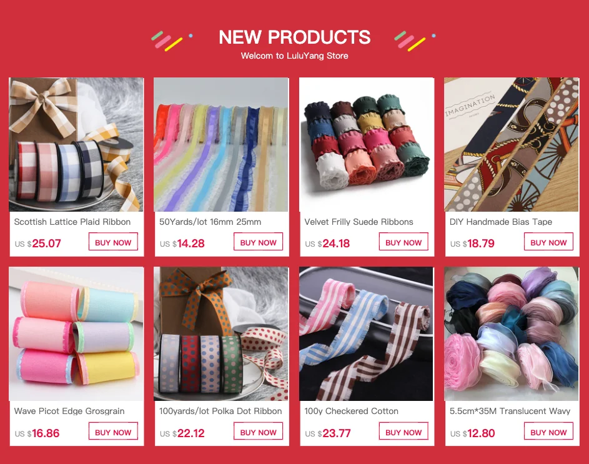Click BUY NOW for 100yards/lot Polka Dot Ribbon
Screen dimensions: 589x464
258,432
